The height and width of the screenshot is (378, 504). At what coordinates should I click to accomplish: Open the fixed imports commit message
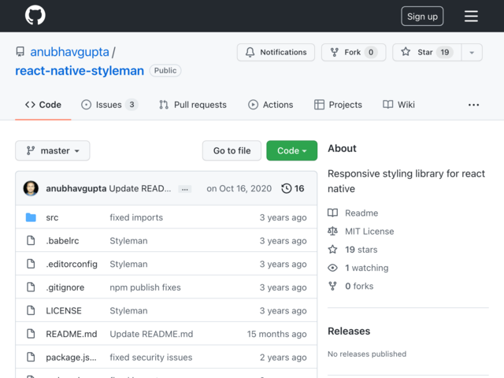136,217
